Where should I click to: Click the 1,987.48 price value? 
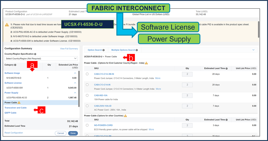click(72, 98)
